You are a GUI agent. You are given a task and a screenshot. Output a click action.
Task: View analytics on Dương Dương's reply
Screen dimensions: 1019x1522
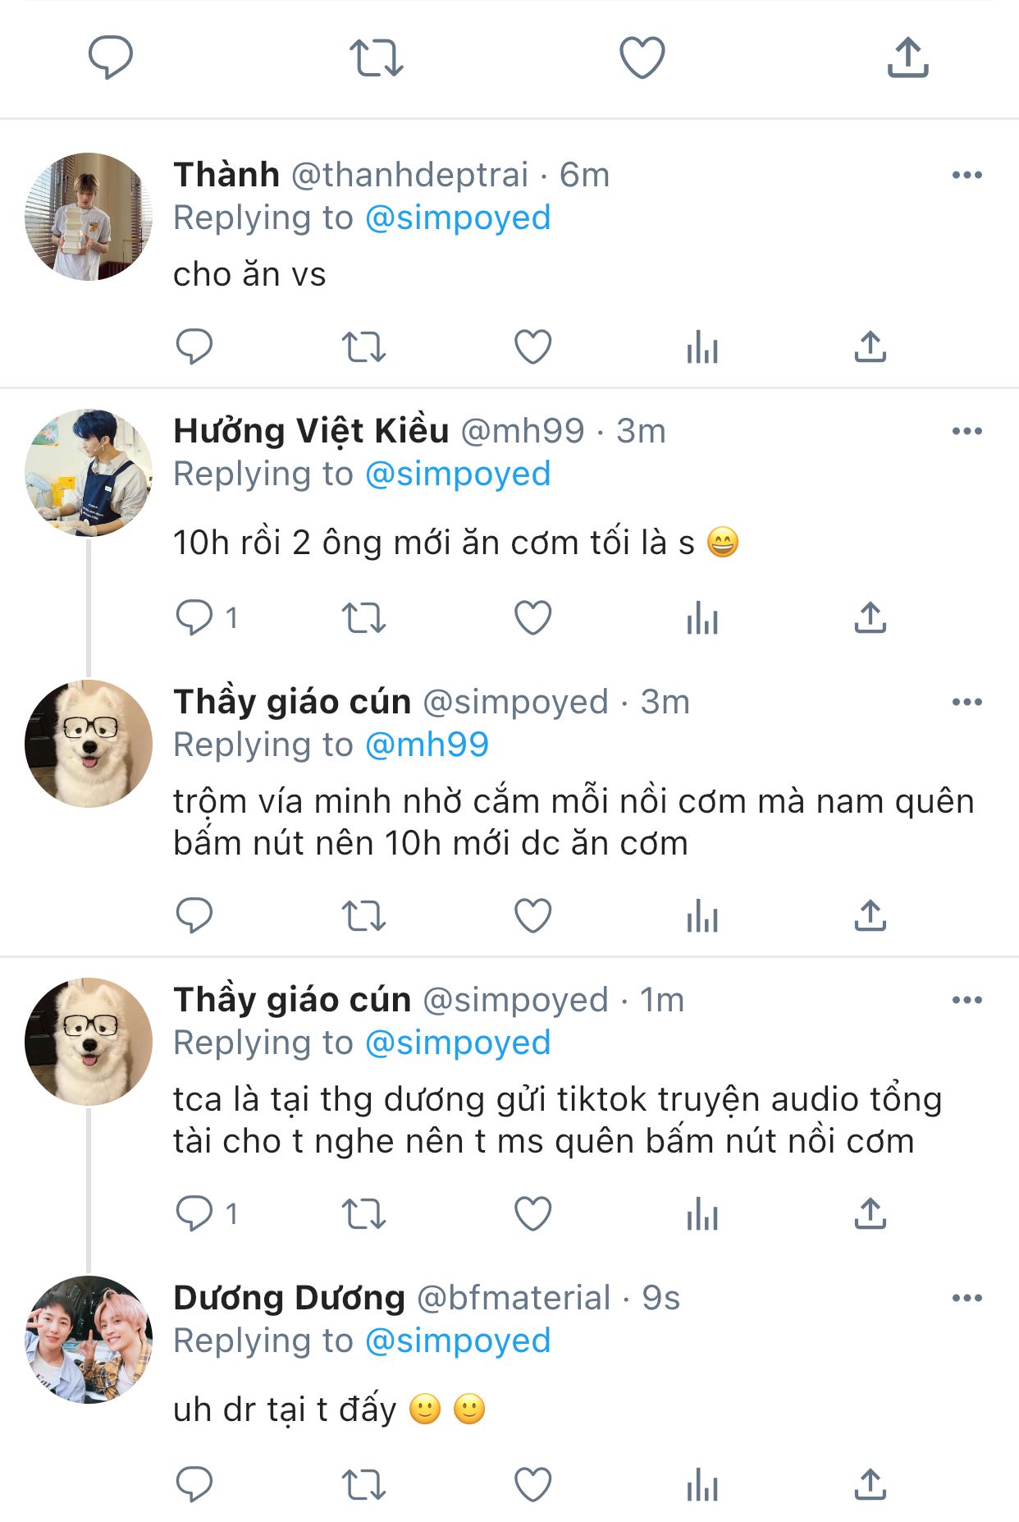(x=702, y=1484)
